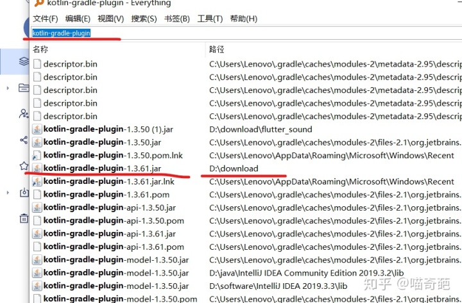Click the star favorites icon in left sidebar
Viewport: 462px width, 303px height.
[24, 166]
